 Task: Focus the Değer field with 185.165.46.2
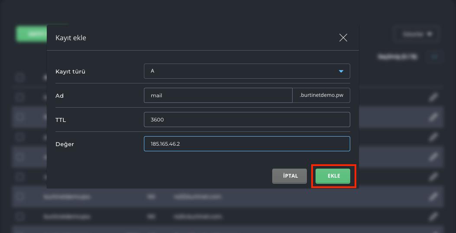pos(246,144)
